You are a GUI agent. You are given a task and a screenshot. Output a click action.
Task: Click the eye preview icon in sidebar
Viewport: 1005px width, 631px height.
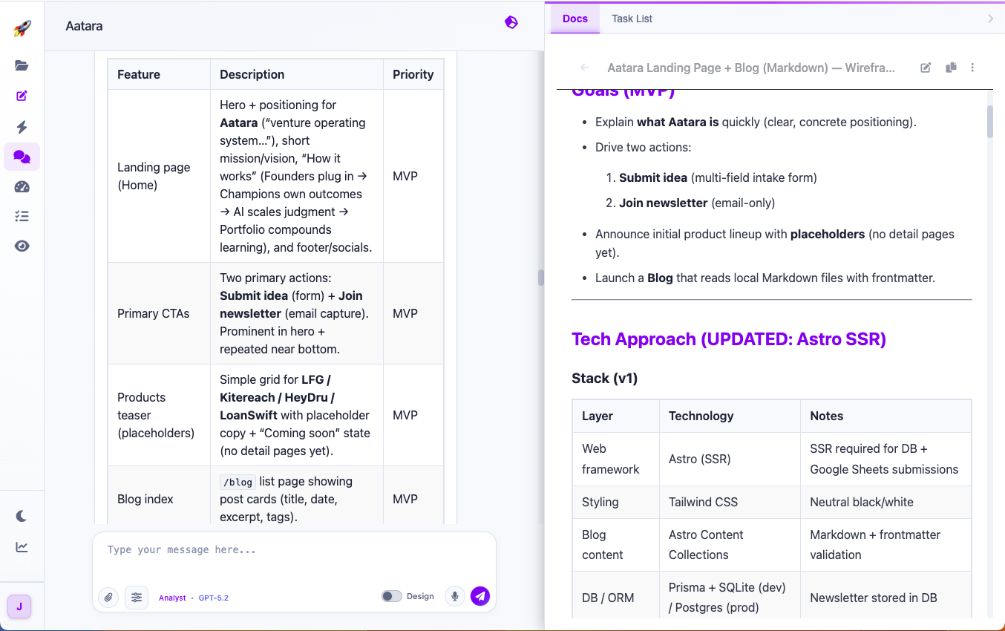click(x=22, y=245)
